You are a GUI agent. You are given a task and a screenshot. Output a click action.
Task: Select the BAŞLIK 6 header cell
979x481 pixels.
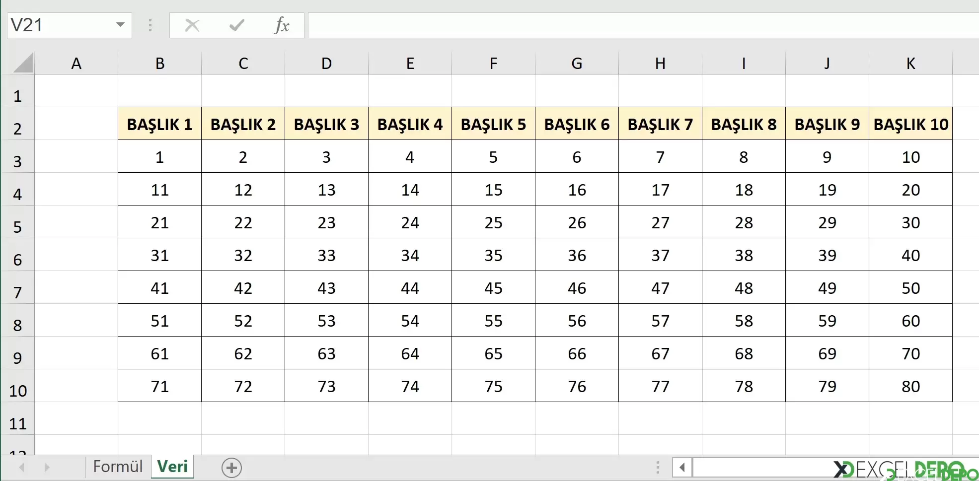(x=577, y=124)
